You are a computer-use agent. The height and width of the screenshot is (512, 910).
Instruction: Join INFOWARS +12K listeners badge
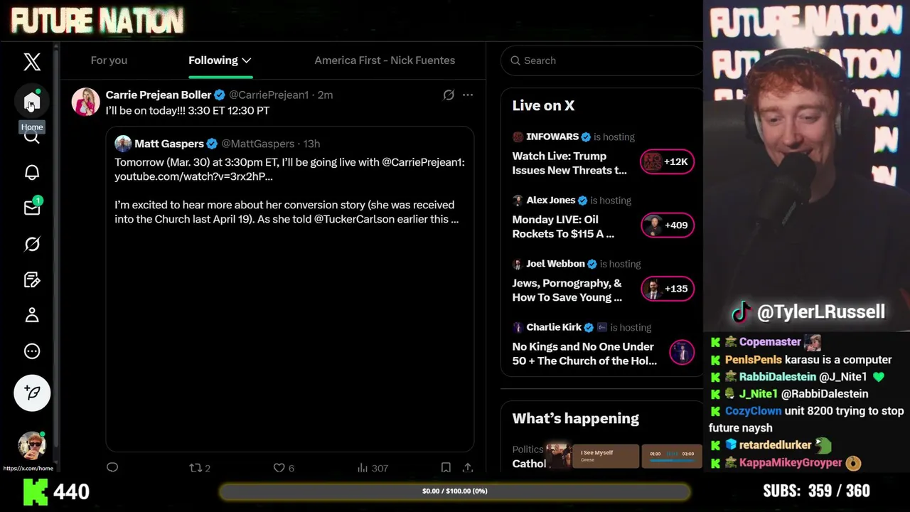click(x=667, y=162)
